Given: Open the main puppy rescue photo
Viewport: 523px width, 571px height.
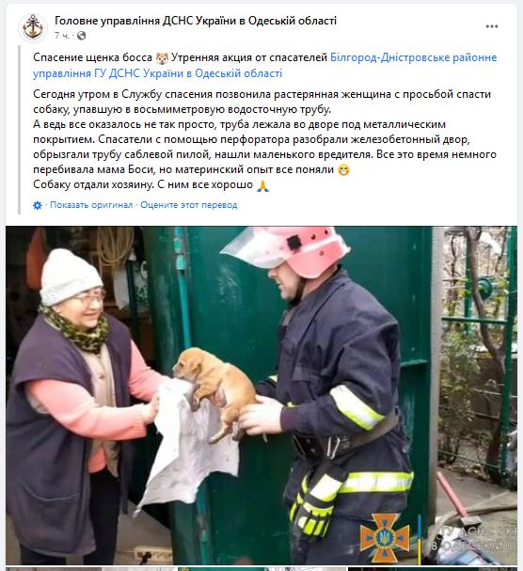Looking at the screenshot, I should 261,395.
